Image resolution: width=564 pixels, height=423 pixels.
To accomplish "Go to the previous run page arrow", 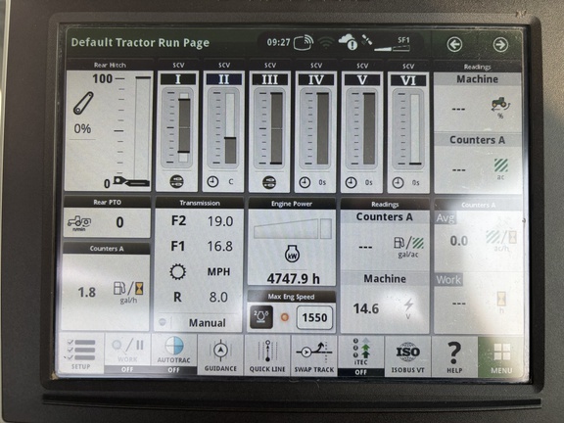I will (x=454, y=44).
